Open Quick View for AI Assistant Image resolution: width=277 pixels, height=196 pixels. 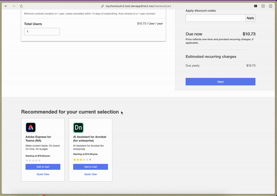90,174
